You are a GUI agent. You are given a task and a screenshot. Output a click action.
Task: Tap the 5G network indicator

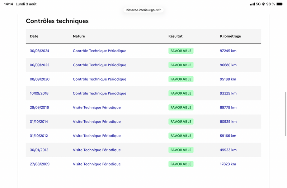pos(258,4)
